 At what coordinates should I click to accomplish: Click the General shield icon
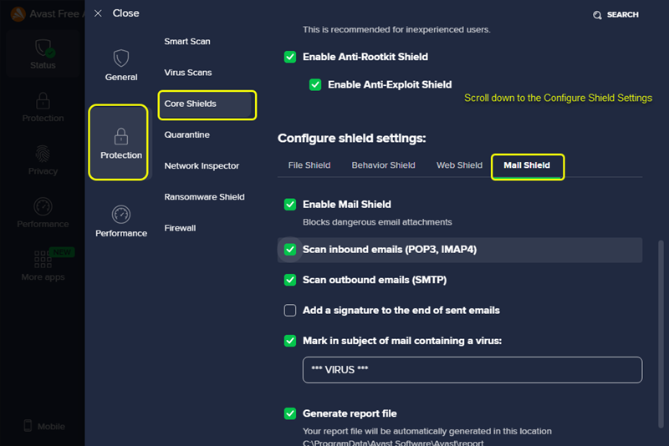pos(121,58)
